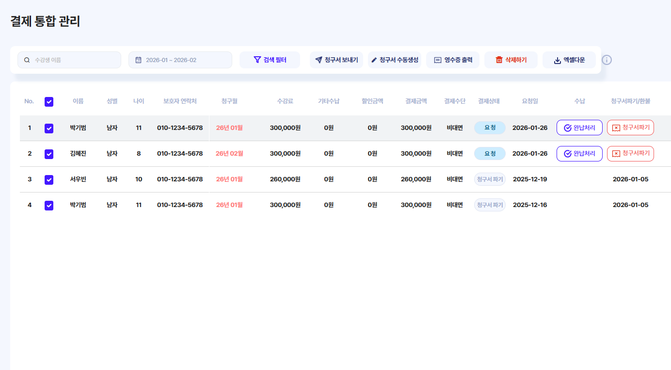Deselect the checkbox for 서우빈 row

[49, 179]
